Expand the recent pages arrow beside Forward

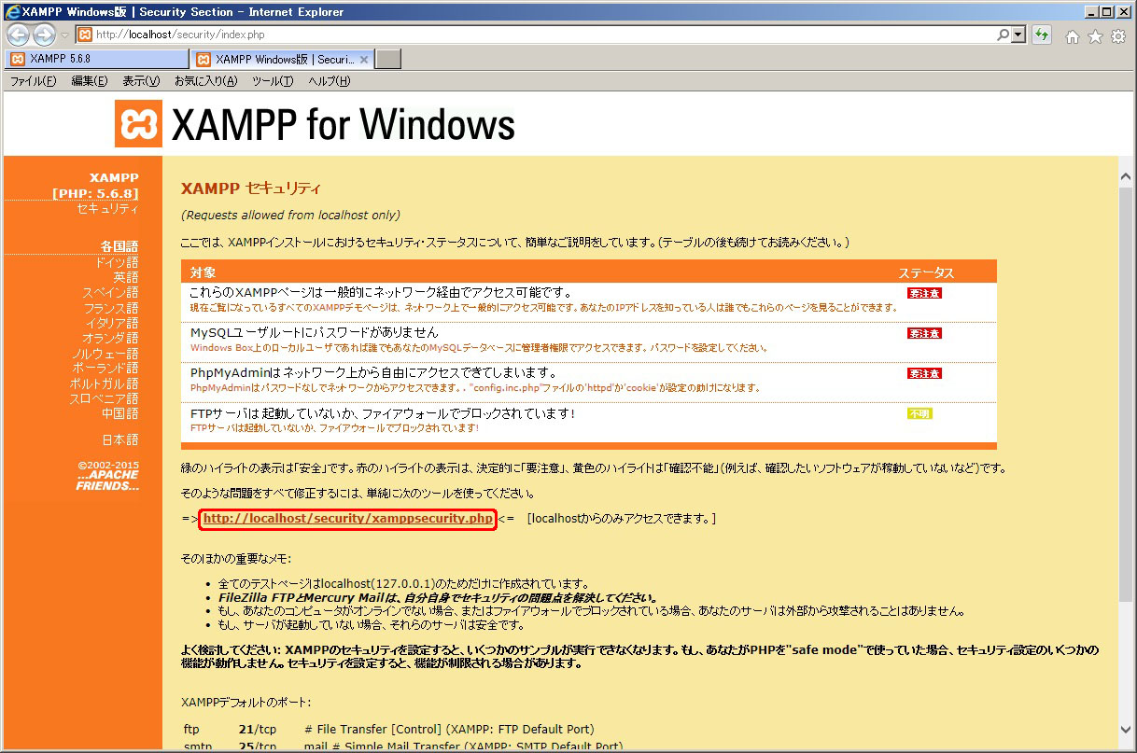[64, 35]
